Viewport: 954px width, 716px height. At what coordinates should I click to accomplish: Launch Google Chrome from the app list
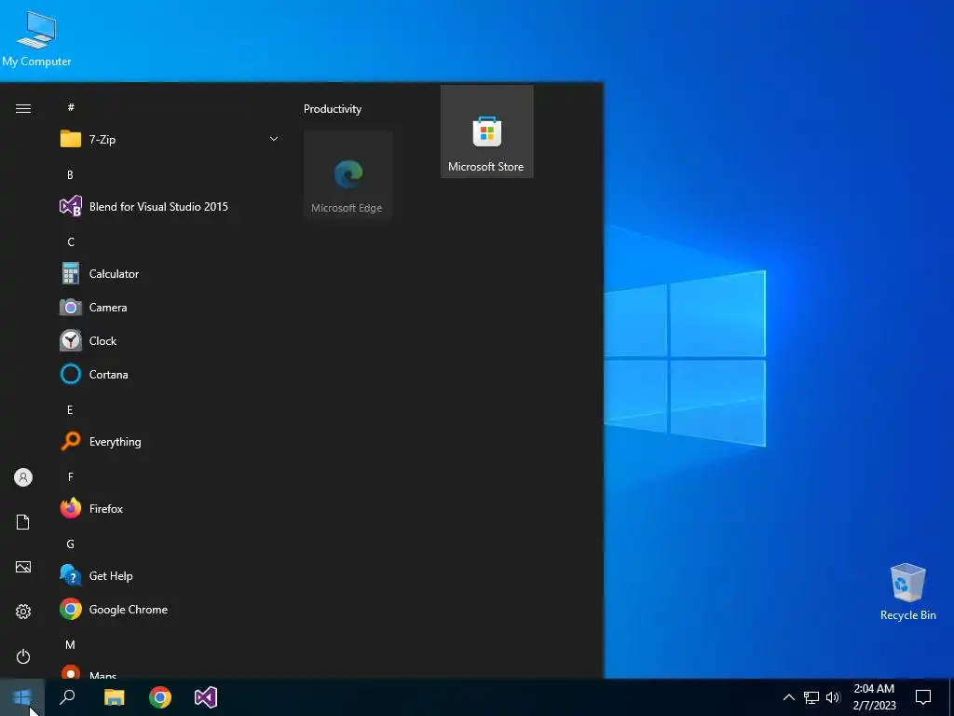pyautogui.click(x=169, y=610)
